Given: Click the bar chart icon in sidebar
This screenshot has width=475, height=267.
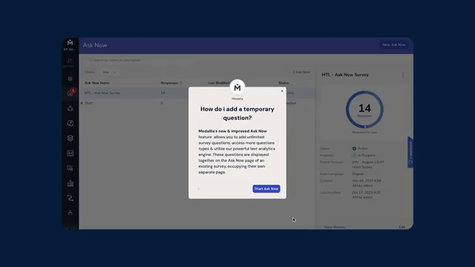Looking at the screenshot, I should 70,183.
